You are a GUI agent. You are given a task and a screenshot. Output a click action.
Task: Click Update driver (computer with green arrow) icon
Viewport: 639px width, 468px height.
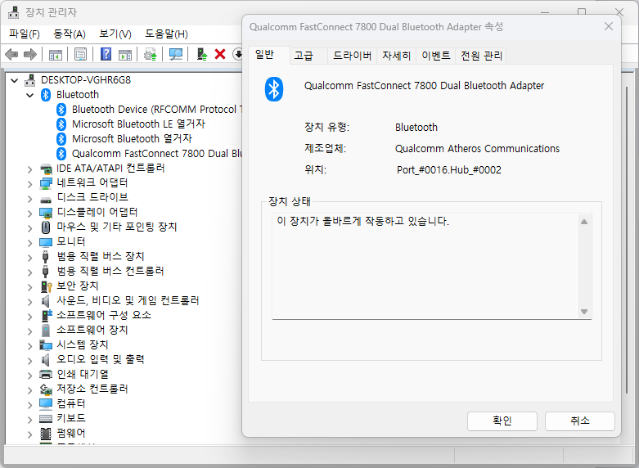(202, 54)
